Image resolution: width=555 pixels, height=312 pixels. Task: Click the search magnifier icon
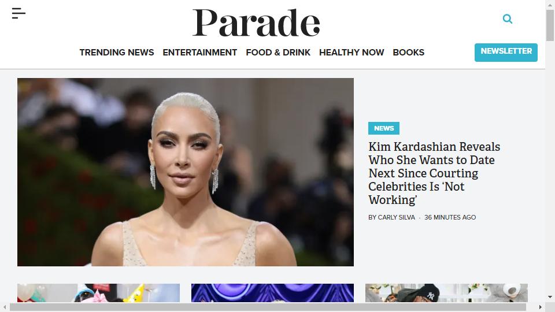tap(507, 18)
